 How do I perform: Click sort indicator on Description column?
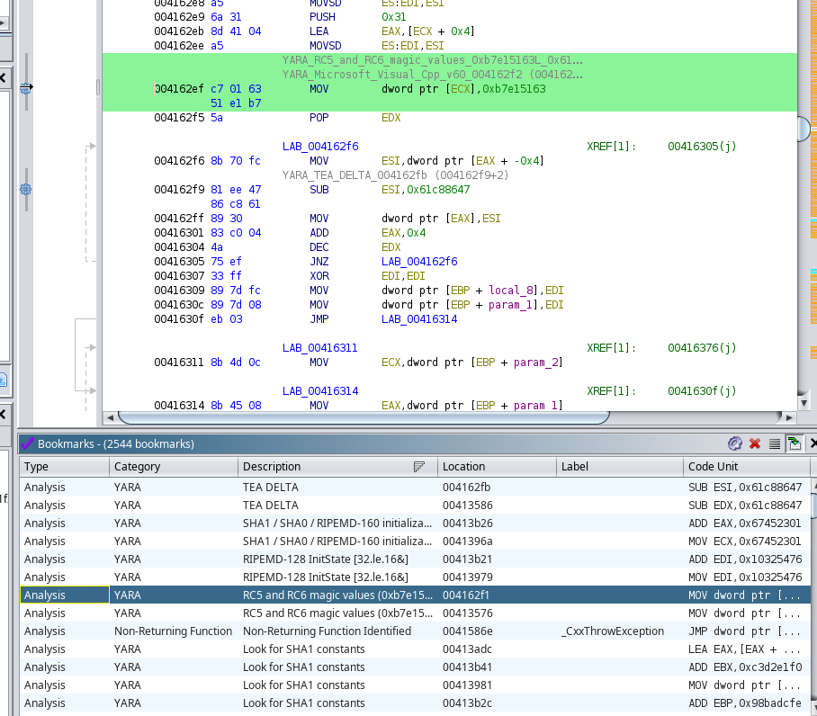tap(419, 467)
